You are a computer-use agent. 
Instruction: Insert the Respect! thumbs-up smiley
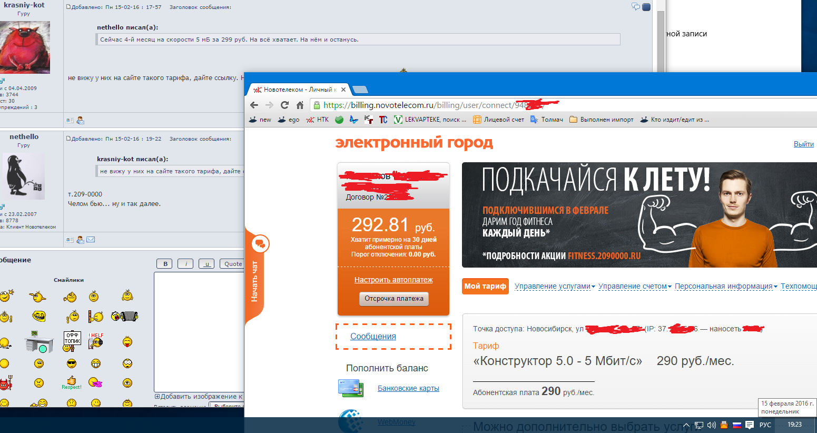[x=72, y=383]
